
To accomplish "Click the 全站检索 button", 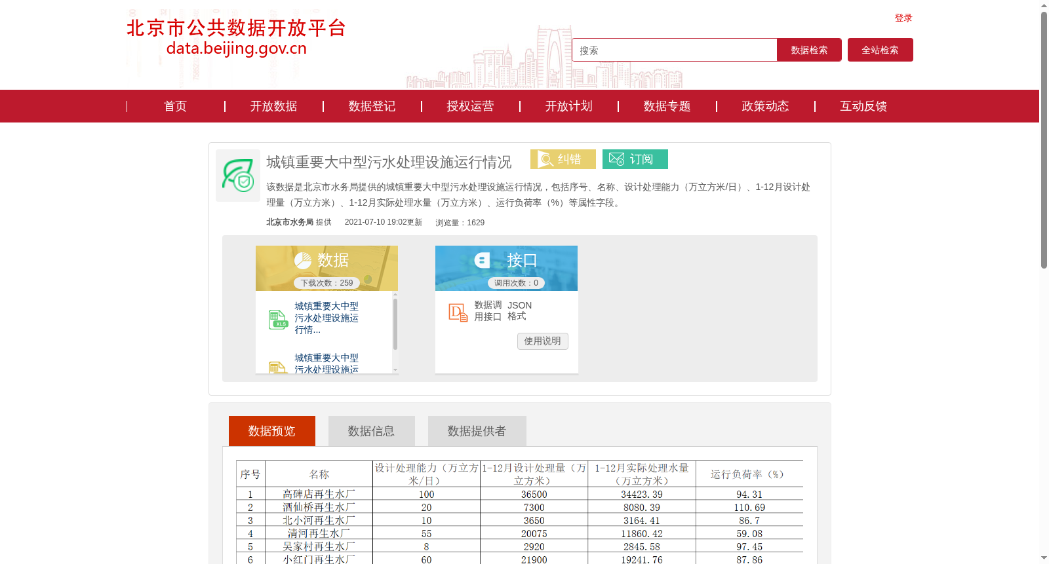I will [x=880, y=50].
